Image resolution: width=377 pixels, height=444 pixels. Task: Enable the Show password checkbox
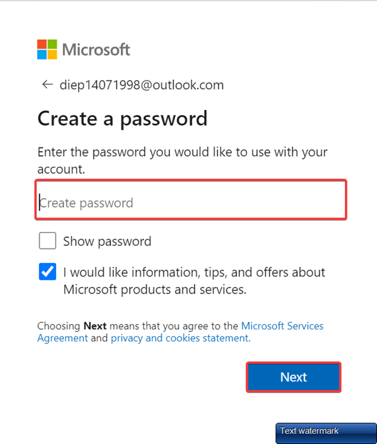pos(47,241)
